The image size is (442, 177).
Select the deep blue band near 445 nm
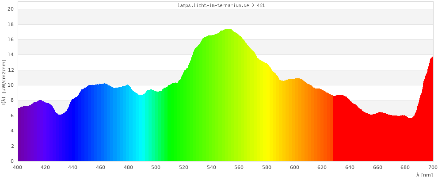[80, 133]
